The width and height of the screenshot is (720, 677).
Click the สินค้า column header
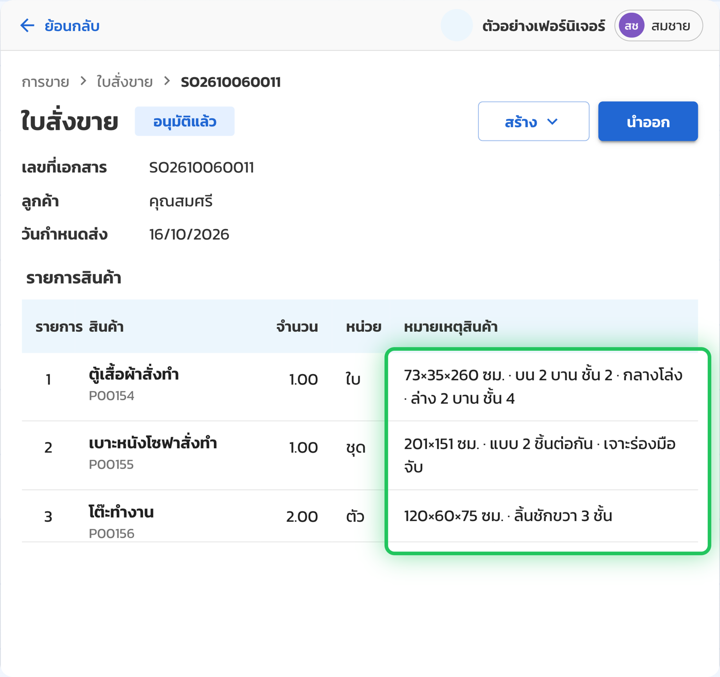coord(106,327)
